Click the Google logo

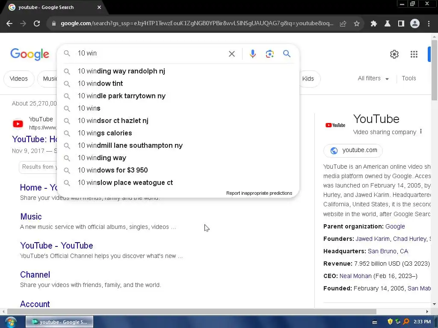pyautogui.click(x=30, y=54)
